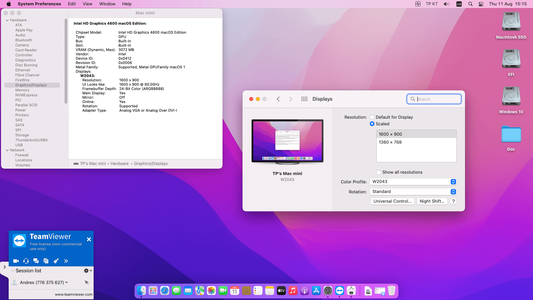Open the Window menu in menu bar
533x300 pixels.
(x=107, y=4)
